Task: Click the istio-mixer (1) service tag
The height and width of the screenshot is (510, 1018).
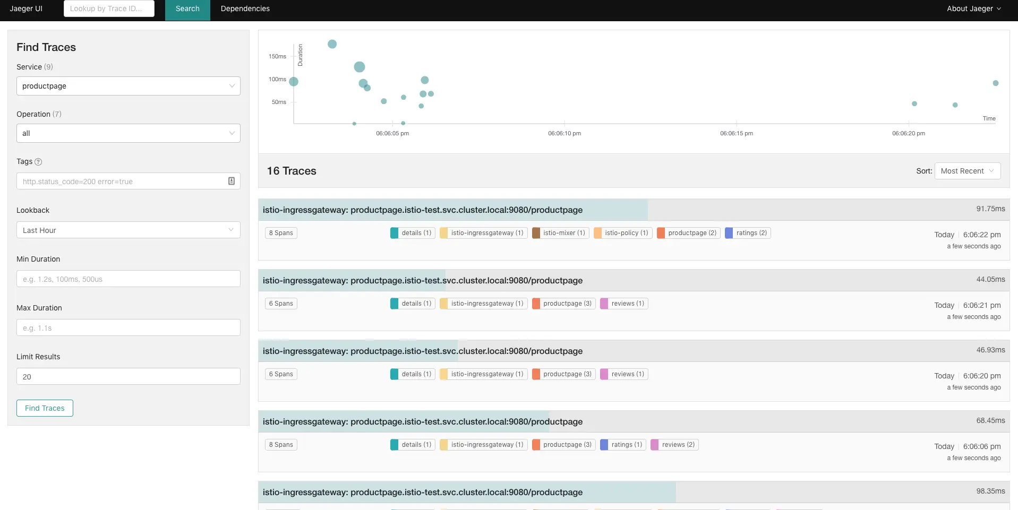Action: click(x=560, y=233)
